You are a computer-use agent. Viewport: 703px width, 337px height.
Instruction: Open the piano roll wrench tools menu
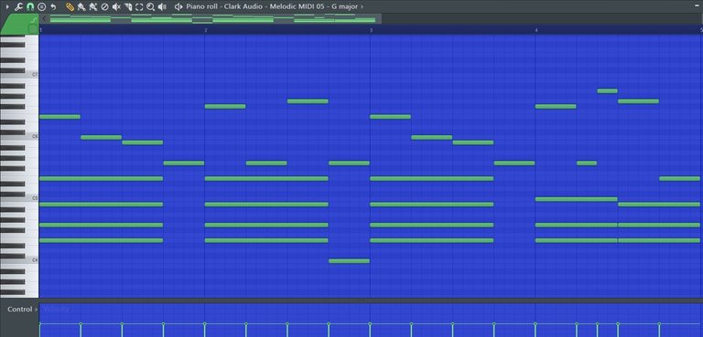pyautogui.click(x=18, y=6)
